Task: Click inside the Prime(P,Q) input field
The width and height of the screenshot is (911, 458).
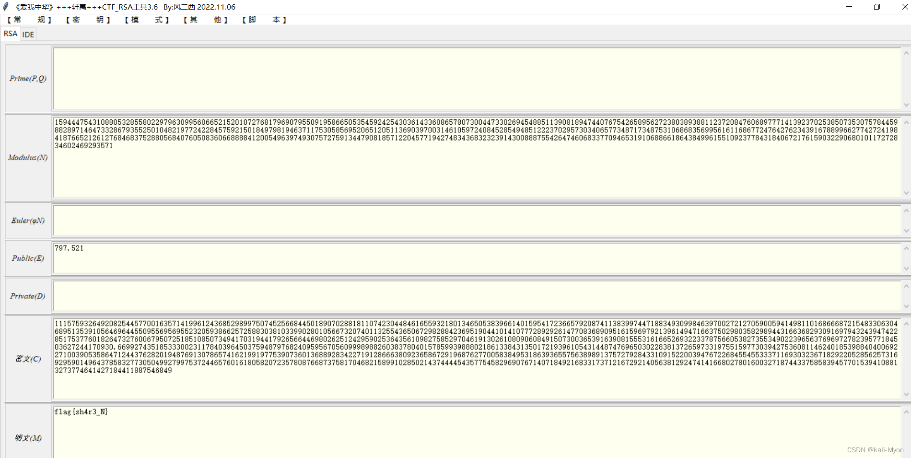Action: click(x=432, y=79)
